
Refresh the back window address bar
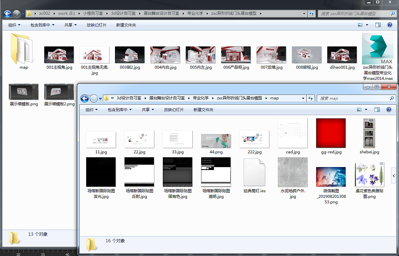point(312,13)
